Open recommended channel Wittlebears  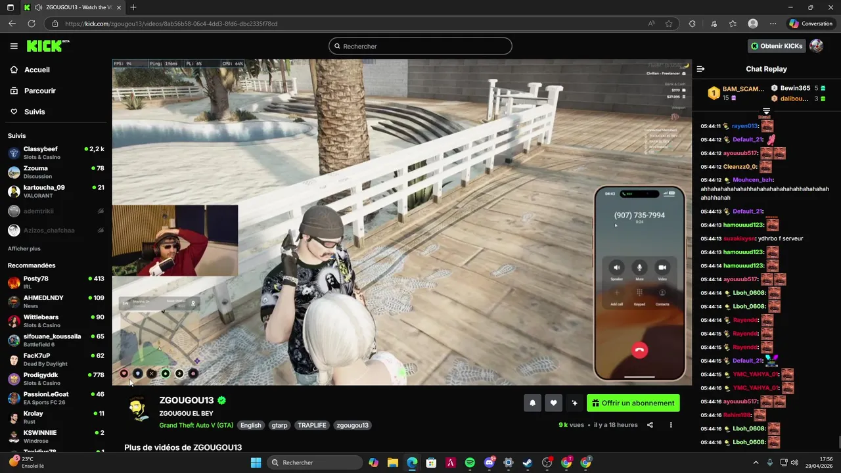click(x=56, y=321)
